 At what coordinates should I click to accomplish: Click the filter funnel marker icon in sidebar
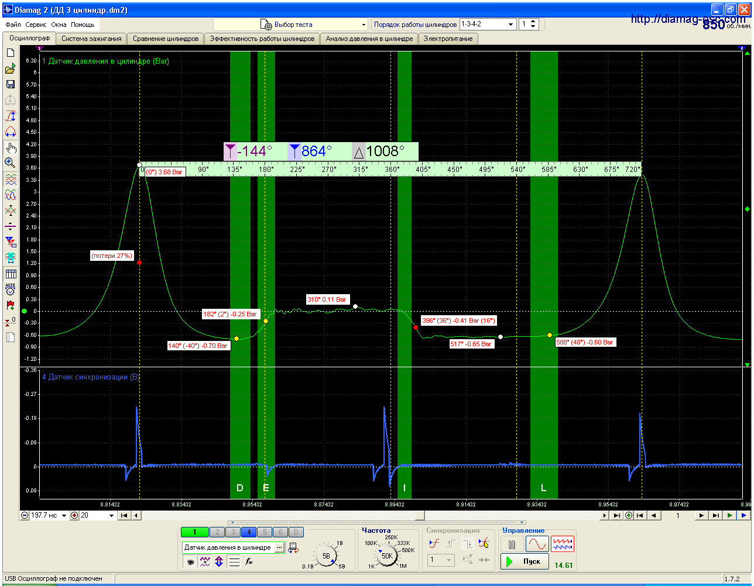(x=10, y=242)
